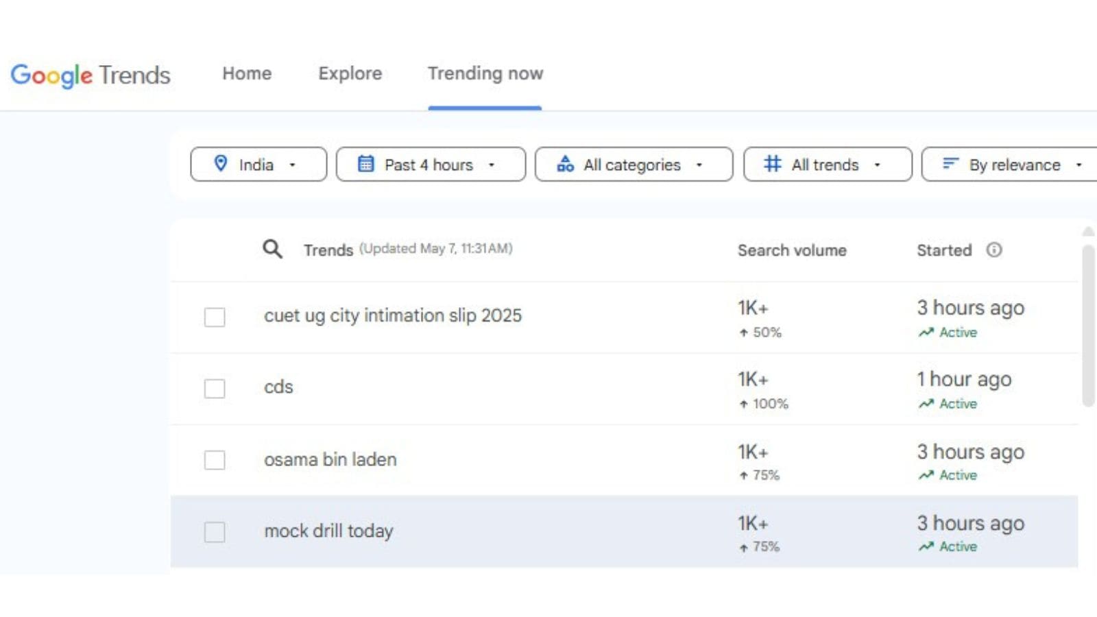1097x617 pixels.
Task: Click the calendar icon in time filter
Action: pos(366,164)
